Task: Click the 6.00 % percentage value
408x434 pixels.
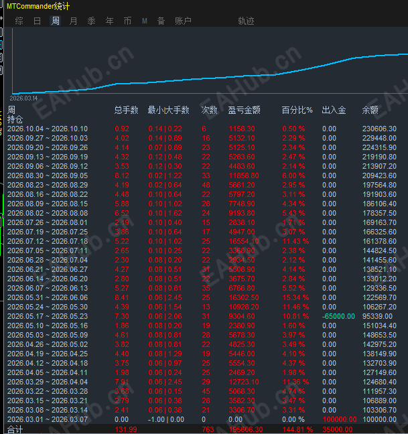Action: click(293, 175)
